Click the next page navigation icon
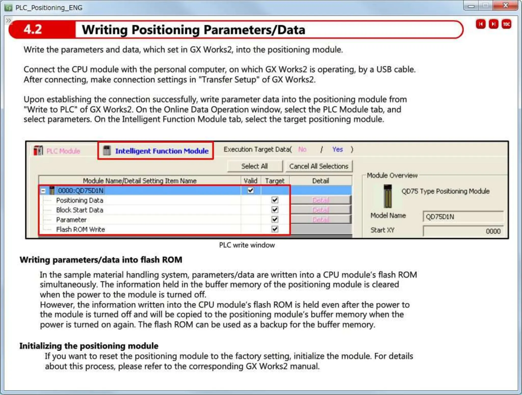The width and height of the screenshot is (522, 395). (493, 24)
